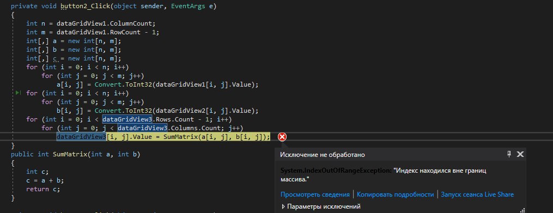This screenshot has width=553, height=213.
Task: Click the System.IndexOutOfRangeException text
Action: click(336, 171)
